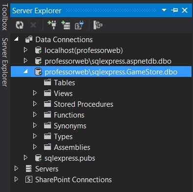The image size is (193, 192).
Task: Click the Connect to Database plug icon
Action: coord(52,25)
